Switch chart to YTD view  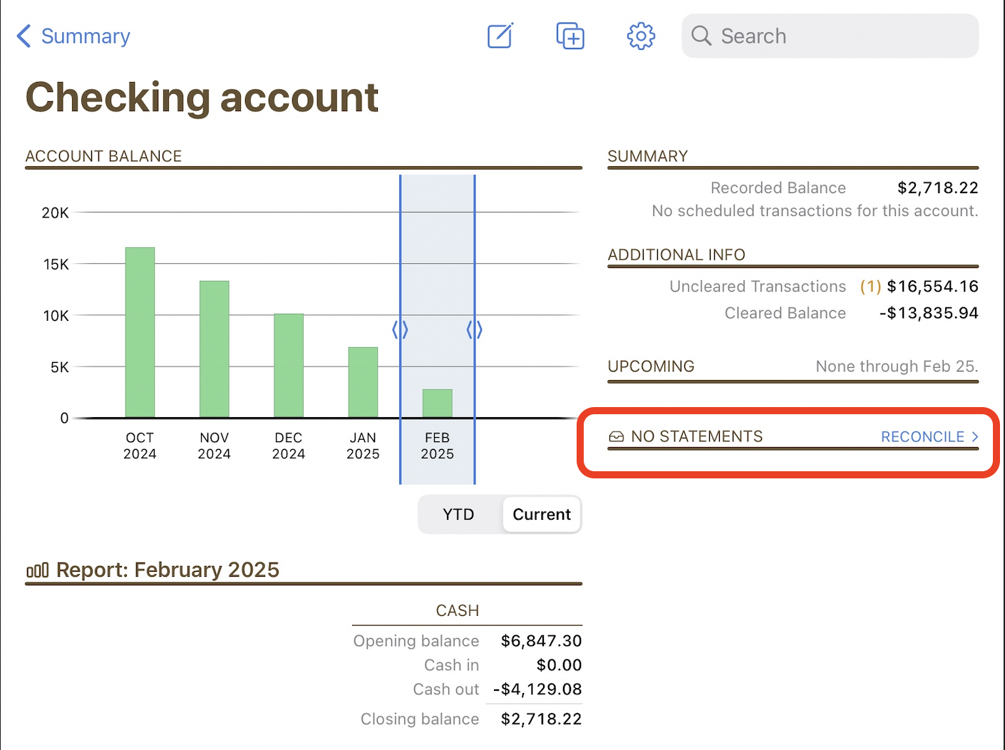pyautogui.click(x=458, y=515)
